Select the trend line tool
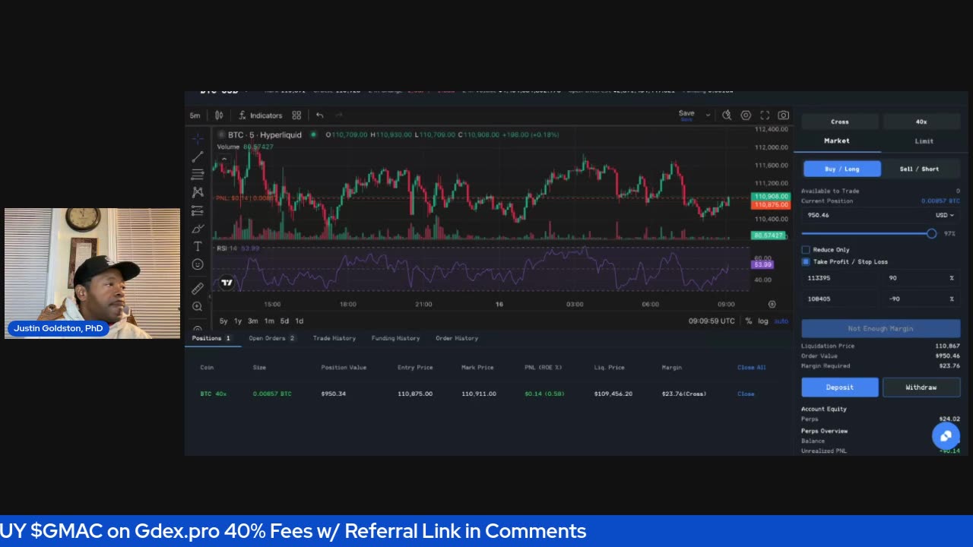The width and height of the screenshot is (973, 547). [x=198, y=157]
